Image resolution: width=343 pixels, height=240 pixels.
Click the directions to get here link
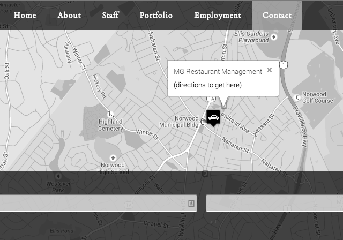point(207,85)
